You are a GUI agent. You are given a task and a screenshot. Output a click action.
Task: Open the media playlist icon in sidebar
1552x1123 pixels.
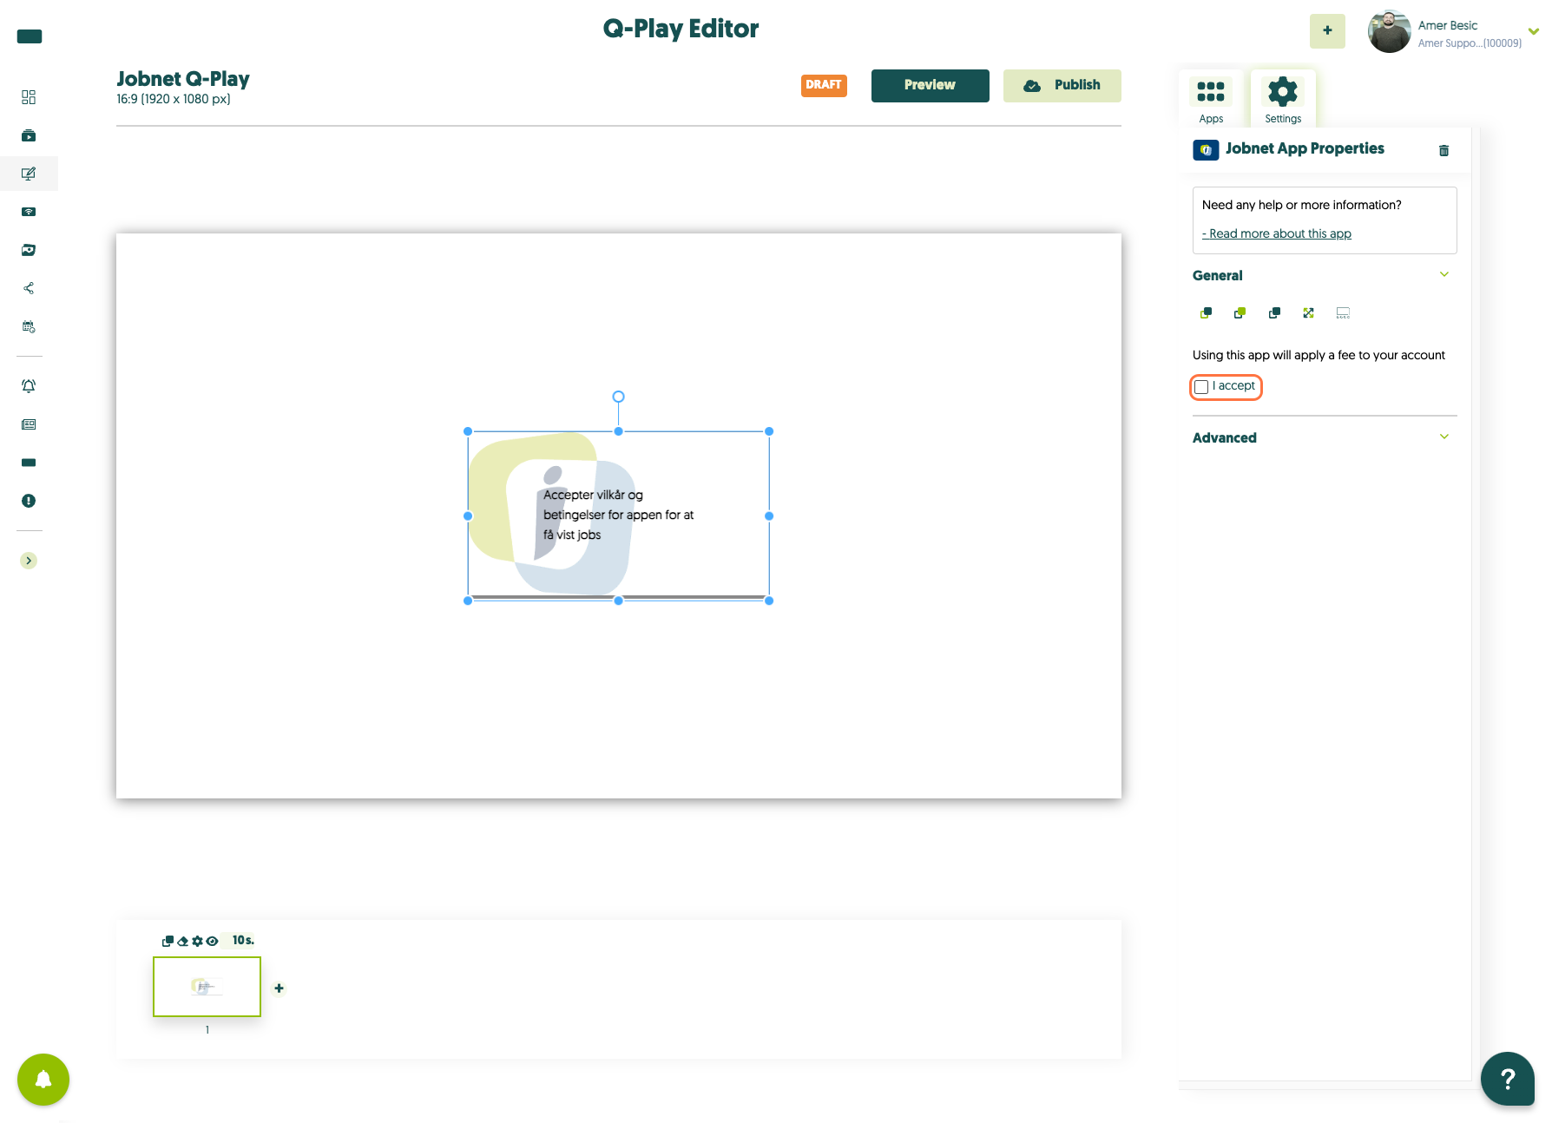(29, 135)
